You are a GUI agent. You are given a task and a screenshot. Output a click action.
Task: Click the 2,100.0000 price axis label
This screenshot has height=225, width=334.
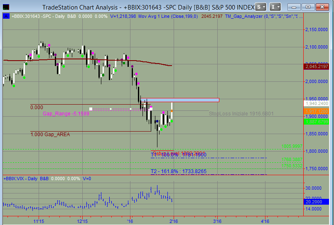coord(316,47)
